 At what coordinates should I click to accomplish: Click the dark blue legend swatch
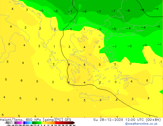click(x=24, y=123)
